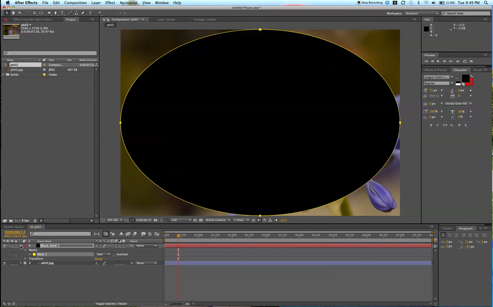
Task: Select the Clone Stamp tool
Action: point(77,12)
